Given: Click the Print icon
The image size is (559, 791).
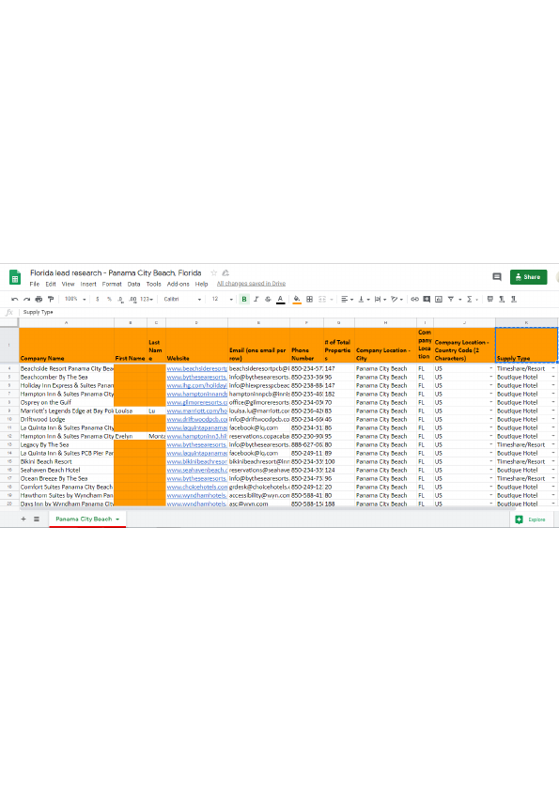Looking at the screenshot, I should point(39,299).
